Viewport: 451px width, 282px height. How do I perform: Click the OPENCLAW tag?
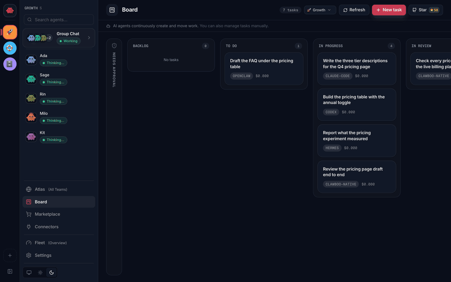coord(241,76)
